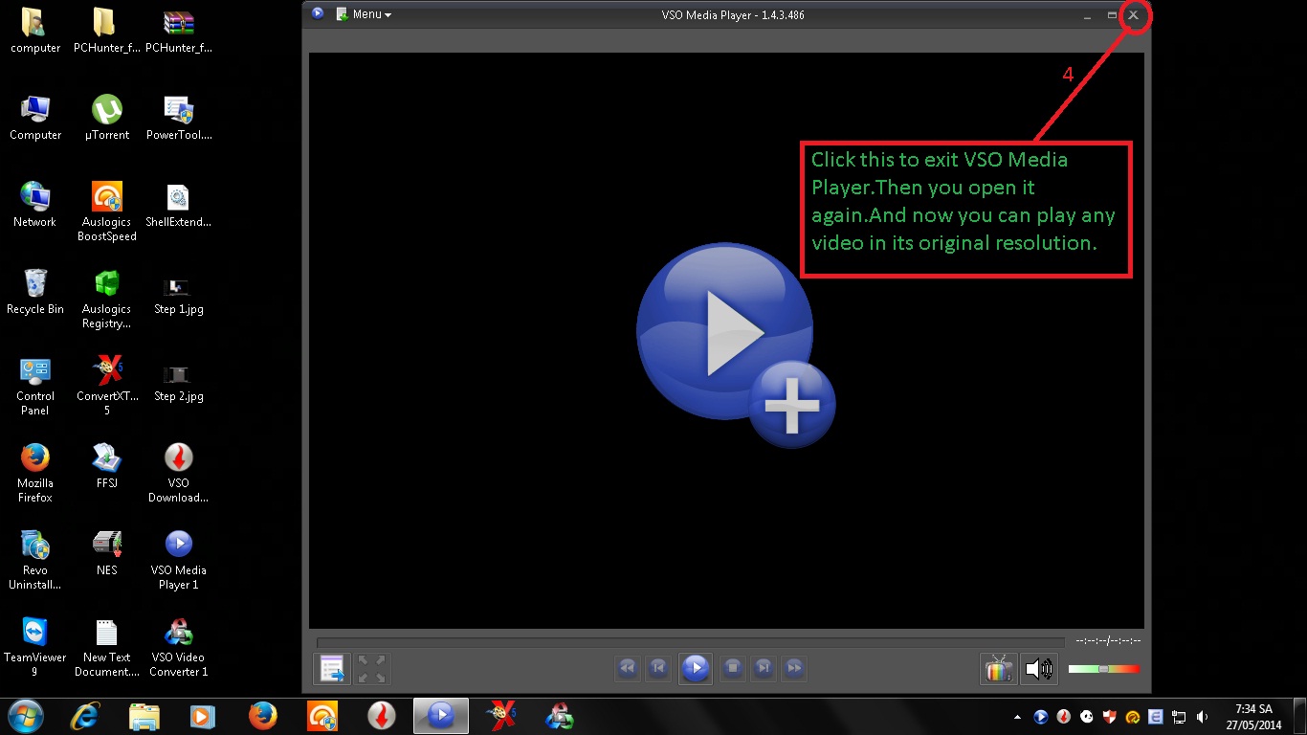Click the next track button
1307x735 pixels.
click(x=764, y=668)
